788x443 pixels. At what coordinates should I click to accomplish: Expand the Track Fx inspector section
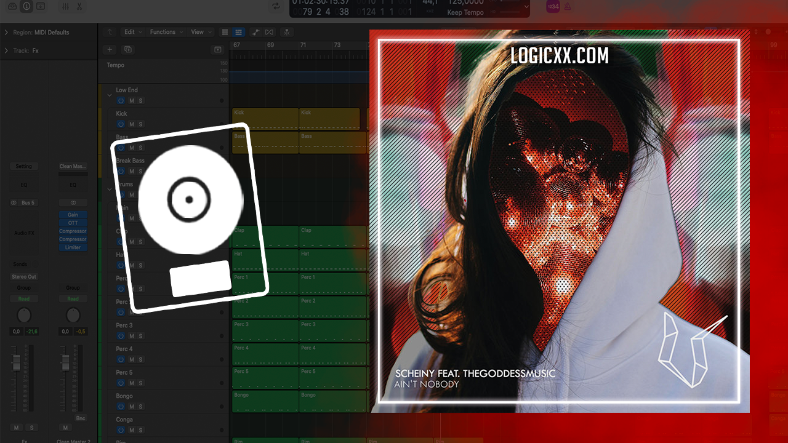tap(6, 50)
